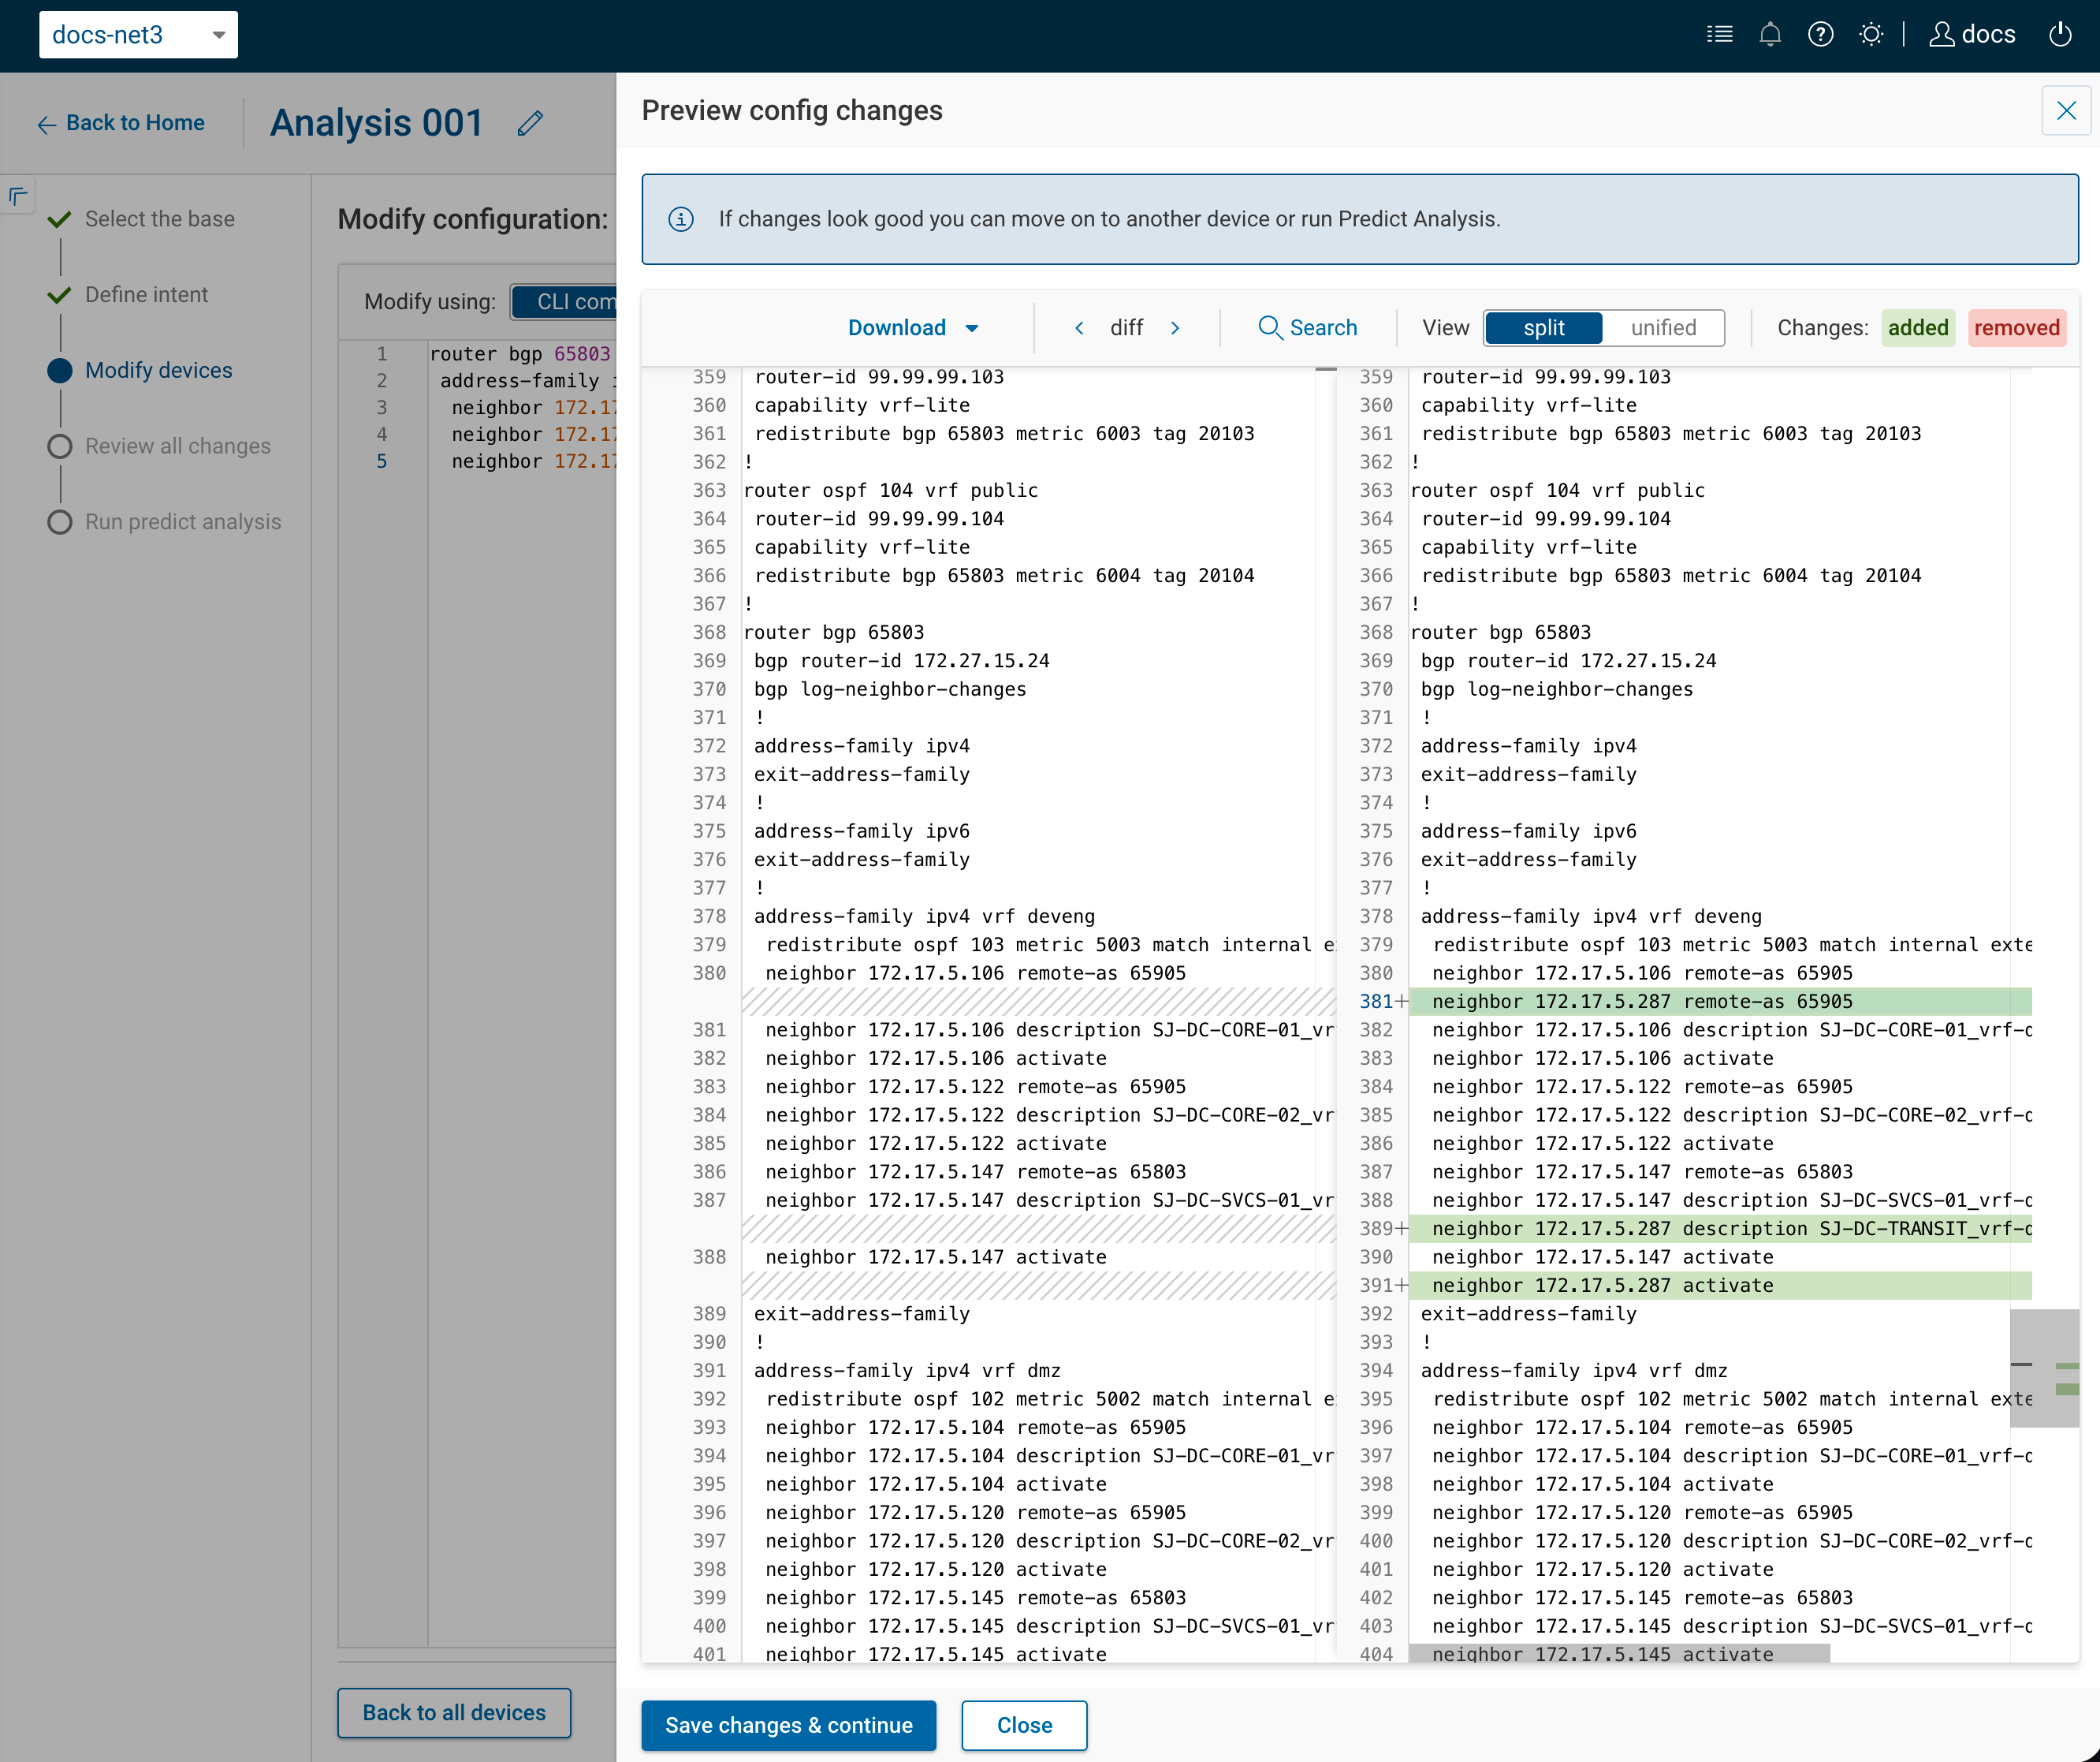This screenshot has height=1762, width=2100.
Task: Go to previous diff arrow
Action: tap(1079, 328)
